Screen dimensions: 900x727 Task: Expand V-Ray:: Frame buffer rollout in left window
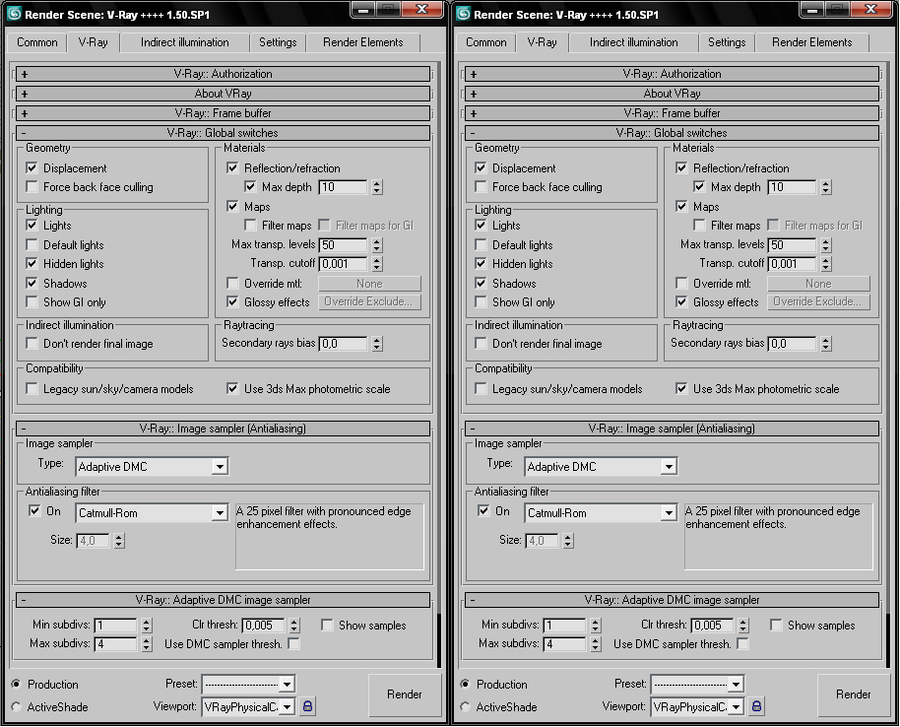[x=223, y=113]
